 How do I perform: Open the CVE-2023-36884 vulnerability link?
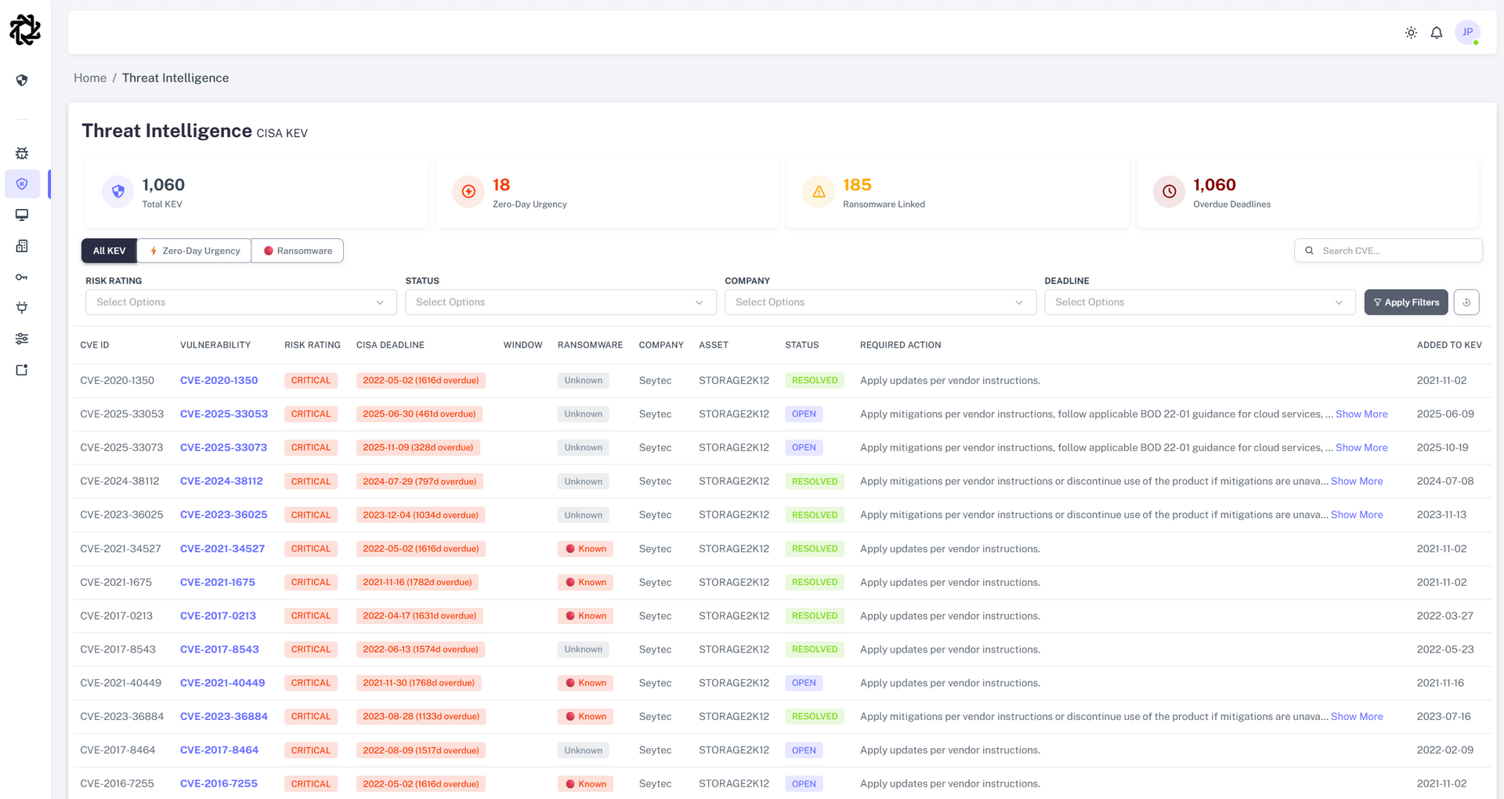(x=224, y=717)
